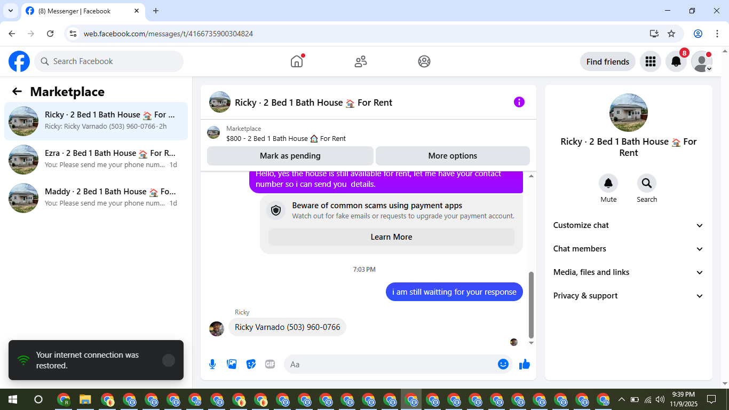
Task: Click the Find friends button
Action: click(608, 61)
